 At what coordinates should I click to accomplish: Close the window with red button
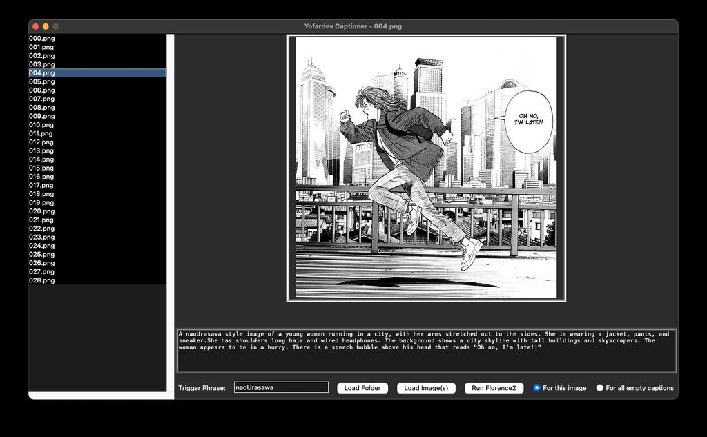click(36, 26)
